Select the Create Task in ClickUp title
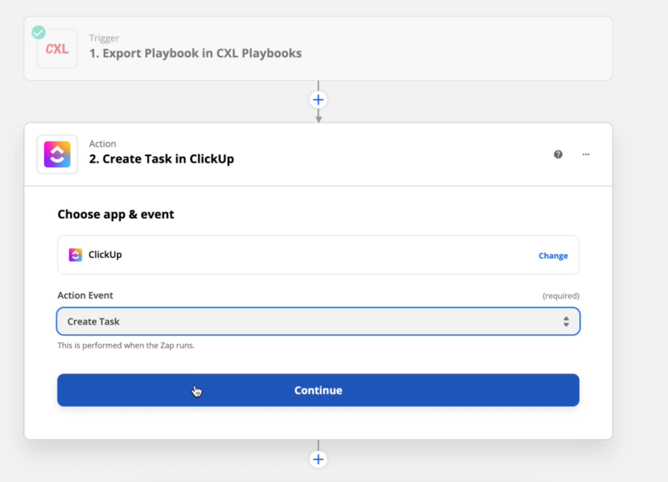Image resolution: width=668 pixels, height=482 pixels. point(161,159)
